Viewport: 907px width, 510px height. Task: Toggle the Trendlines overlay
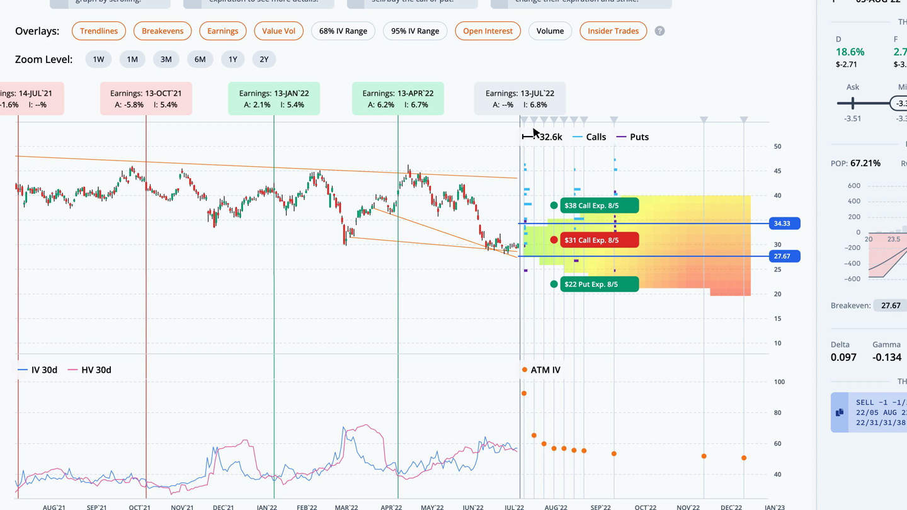pos(99,31)
